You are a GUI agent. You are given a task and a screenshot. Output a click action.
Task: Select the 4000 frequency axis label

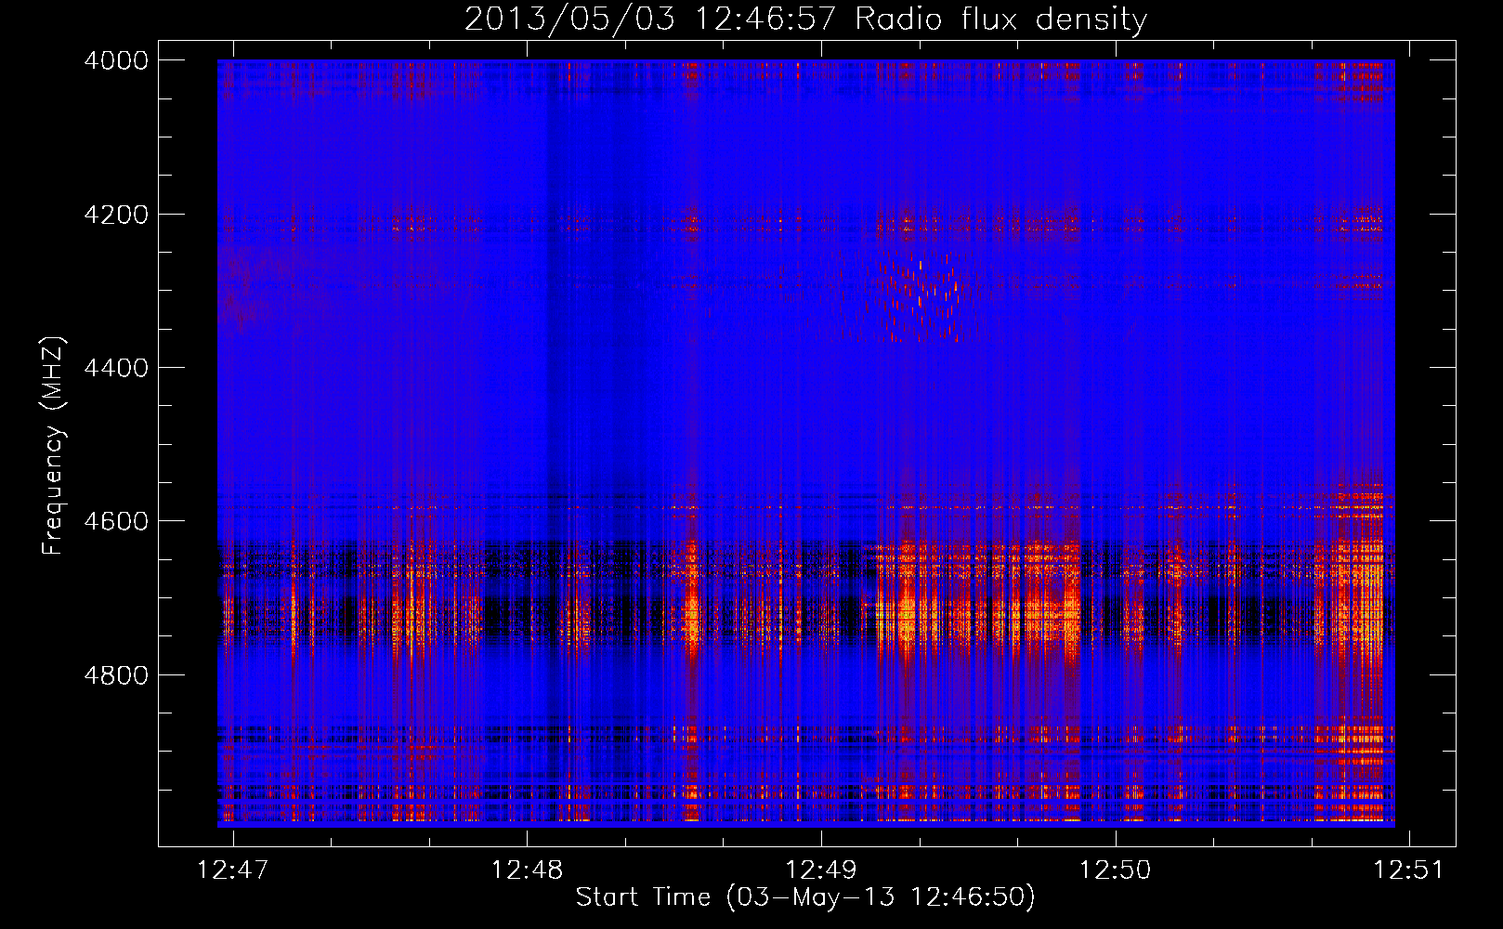pos(116,60)
